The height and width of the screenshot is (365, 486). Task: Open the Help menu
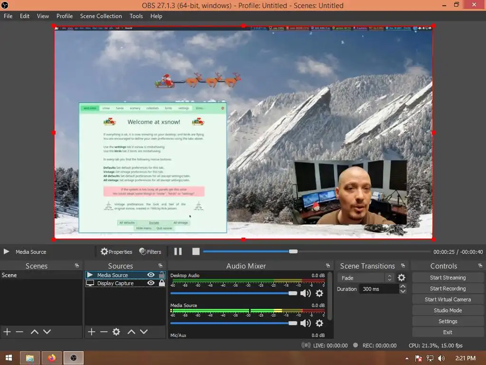pos(156,16)
